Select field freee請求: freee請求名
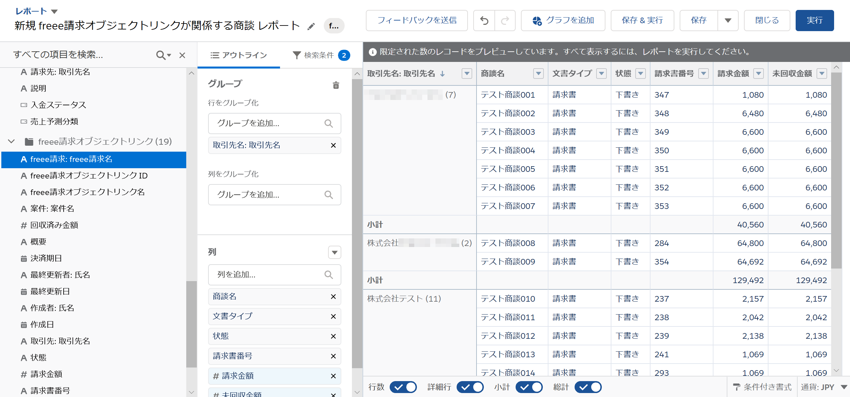Image resolution: width=850 pixels, height=397 pixels. coord(94,160)
